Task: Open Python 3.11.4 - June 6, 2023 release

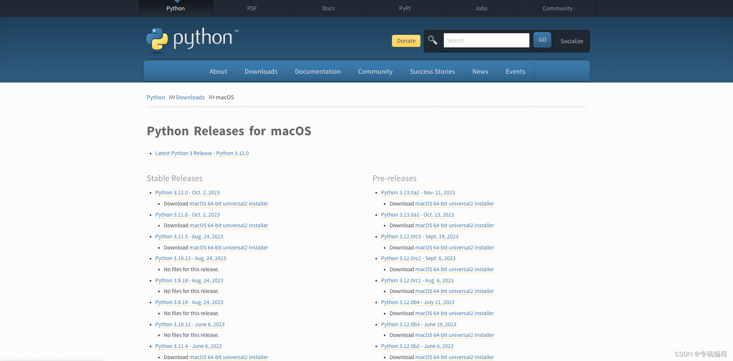Action: [188, 346]
